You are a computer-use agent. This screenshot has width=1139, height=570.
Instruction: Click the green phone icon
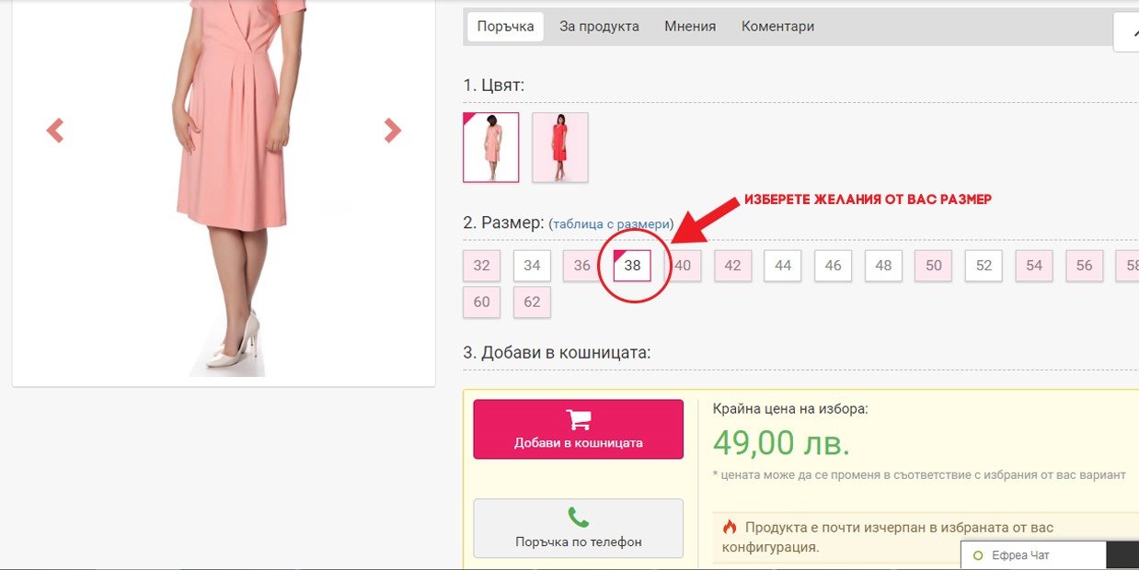[579, 517]
